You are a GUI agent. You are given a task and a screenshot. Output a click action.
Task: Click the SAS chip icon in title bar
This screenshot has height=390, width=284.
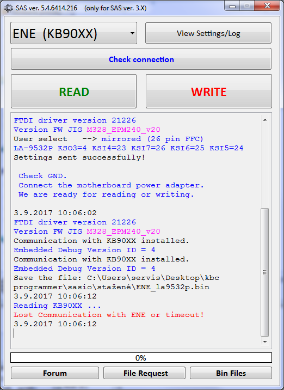9,8
